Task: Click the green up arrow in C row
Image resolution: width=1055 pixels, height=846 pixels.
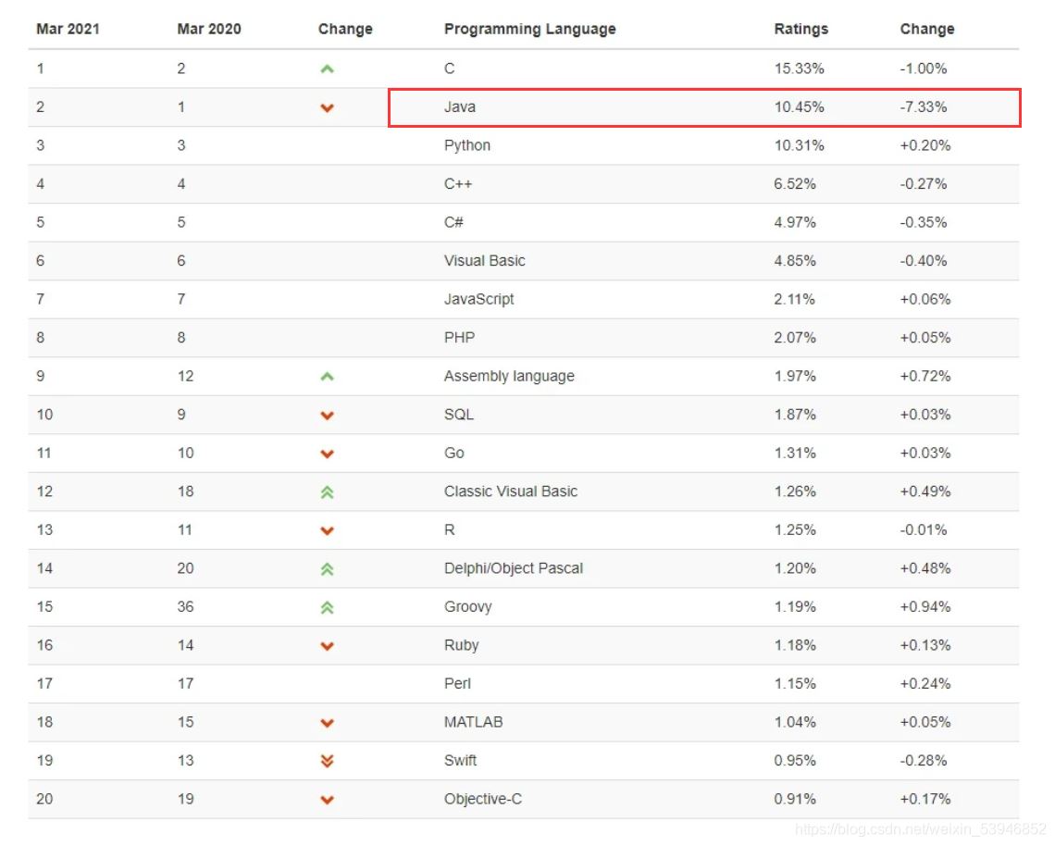Action: click(327, 68)
